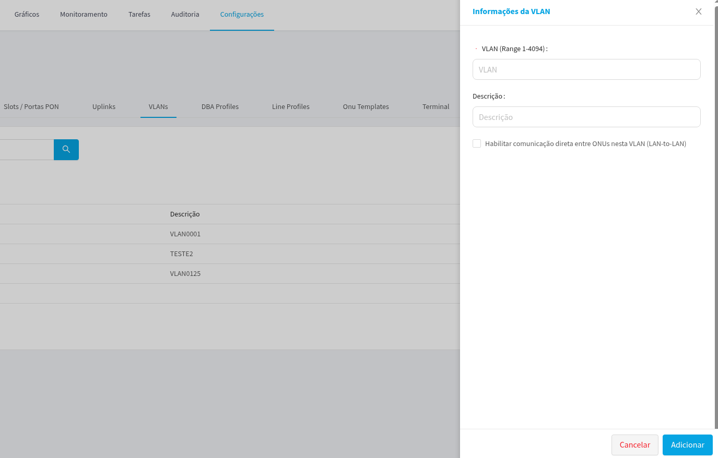Switch to the Monitoramento tab
This screenshot has height=458, width=718.
pyautogui.click(x=84, y=15)
